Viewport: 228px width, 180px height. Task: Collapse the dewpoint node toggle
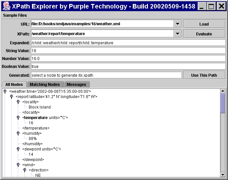pyautogui.click(x=18, y=149)
